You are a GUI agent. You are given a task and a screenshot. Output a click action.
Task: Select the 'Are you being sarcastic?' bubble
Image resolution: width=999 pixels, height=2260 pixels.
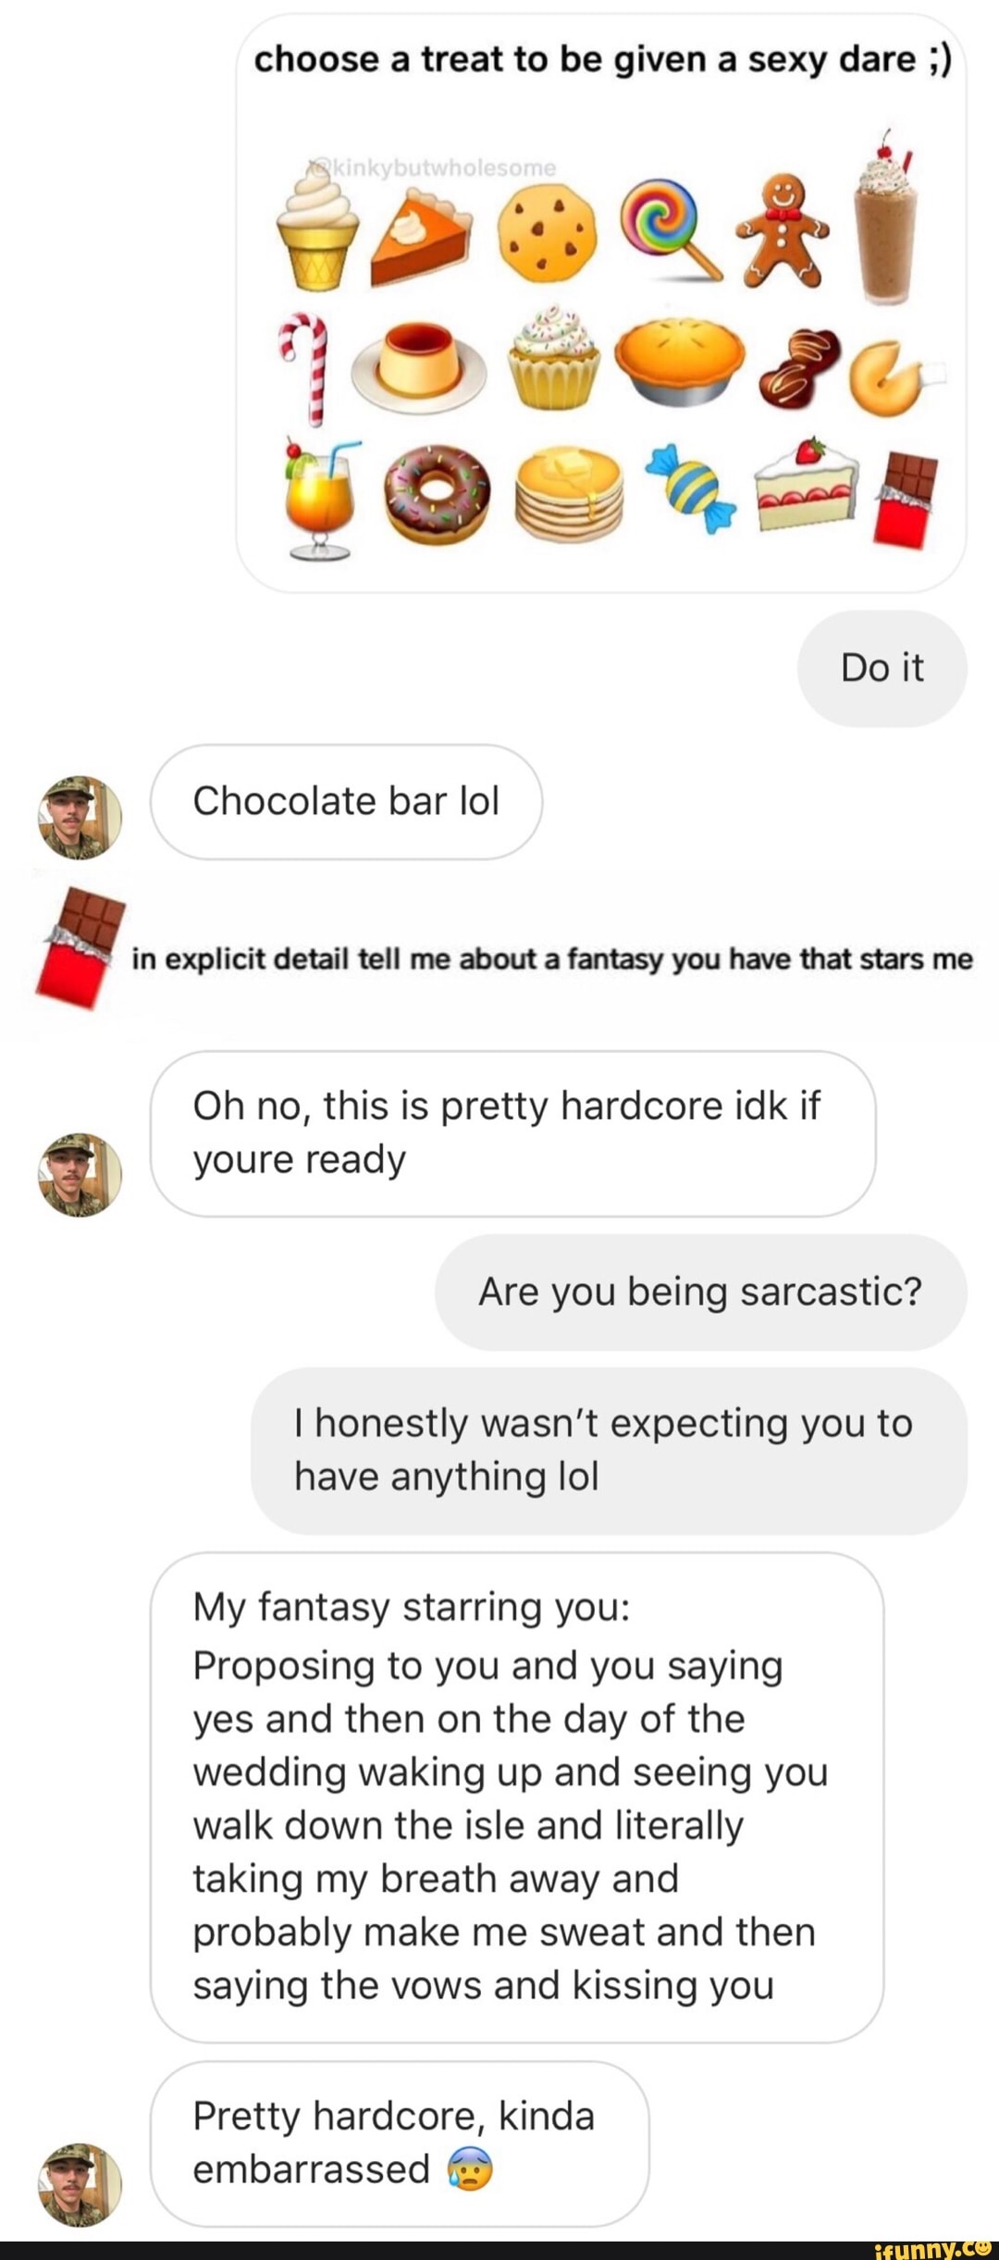(x=700, y=1291)
